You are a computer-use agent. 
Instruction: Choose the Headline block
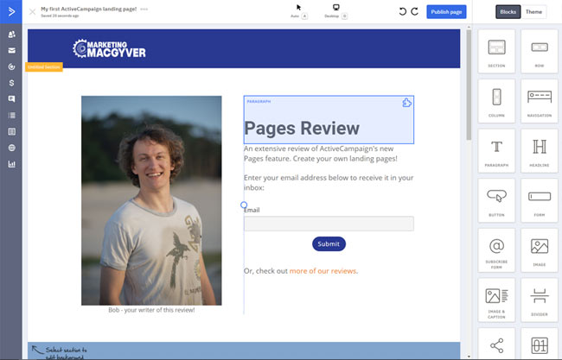pos(540,150)
